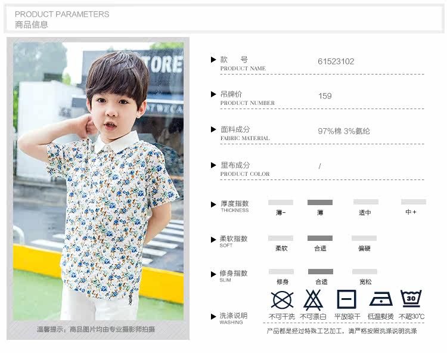Select the 柔软 softness option bar
Viewport: 447px width, 353px height.
[281, 238]
